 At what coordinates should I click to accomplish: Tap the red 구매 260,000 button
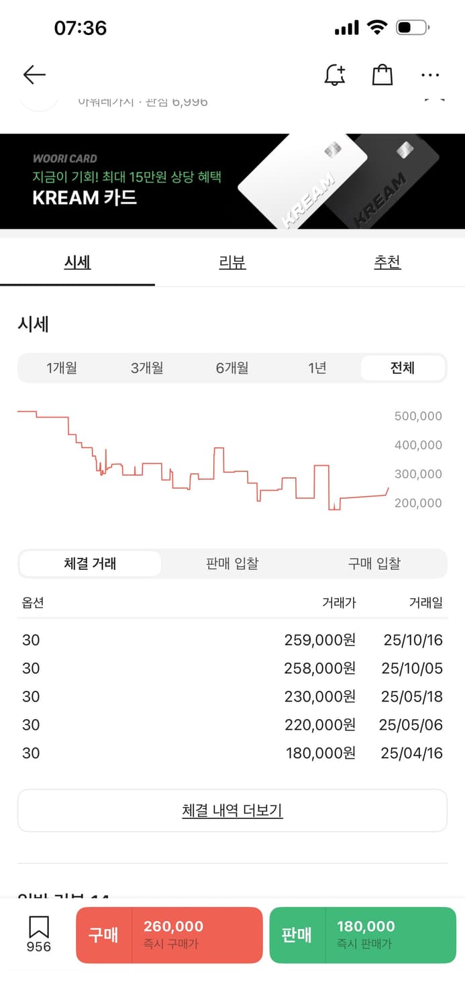(169, 935)
